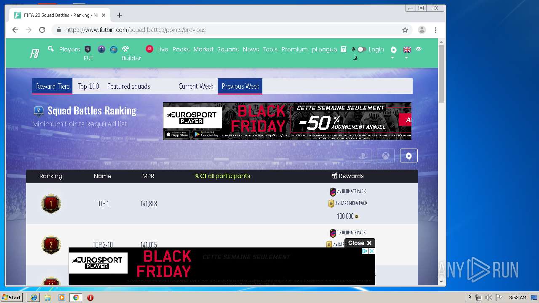Switch to Featured squads tab

(x=128, y=86)
